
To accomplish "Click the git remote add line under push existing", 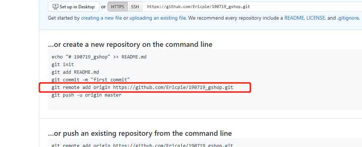I will click(142, 145).
